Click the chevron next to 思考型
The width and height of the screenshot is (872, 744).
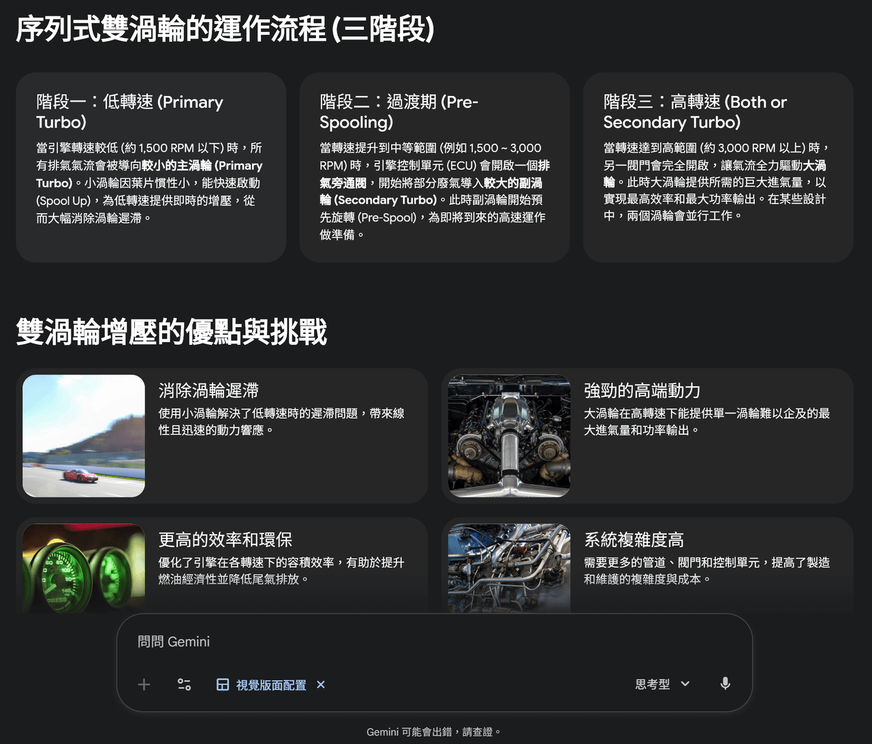click(x=685, y=684)
